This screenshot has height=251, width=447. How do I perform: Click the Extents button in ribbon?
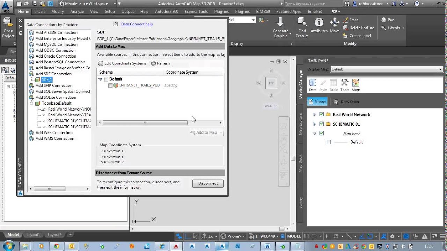393,28
